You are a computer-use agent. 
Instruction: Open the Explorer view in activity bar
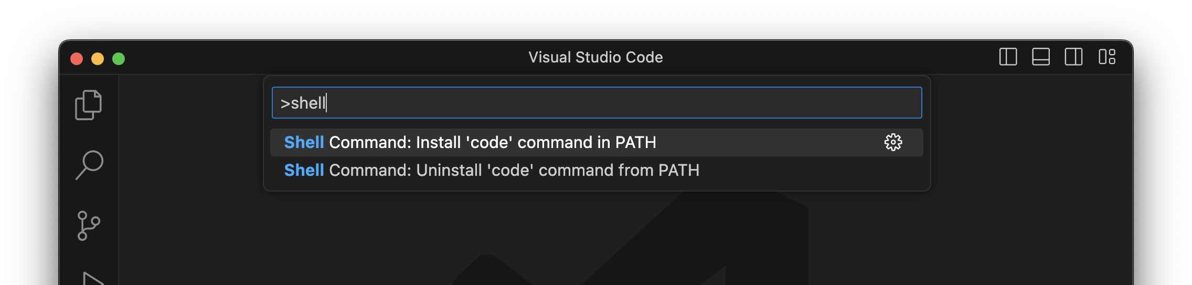88,105
